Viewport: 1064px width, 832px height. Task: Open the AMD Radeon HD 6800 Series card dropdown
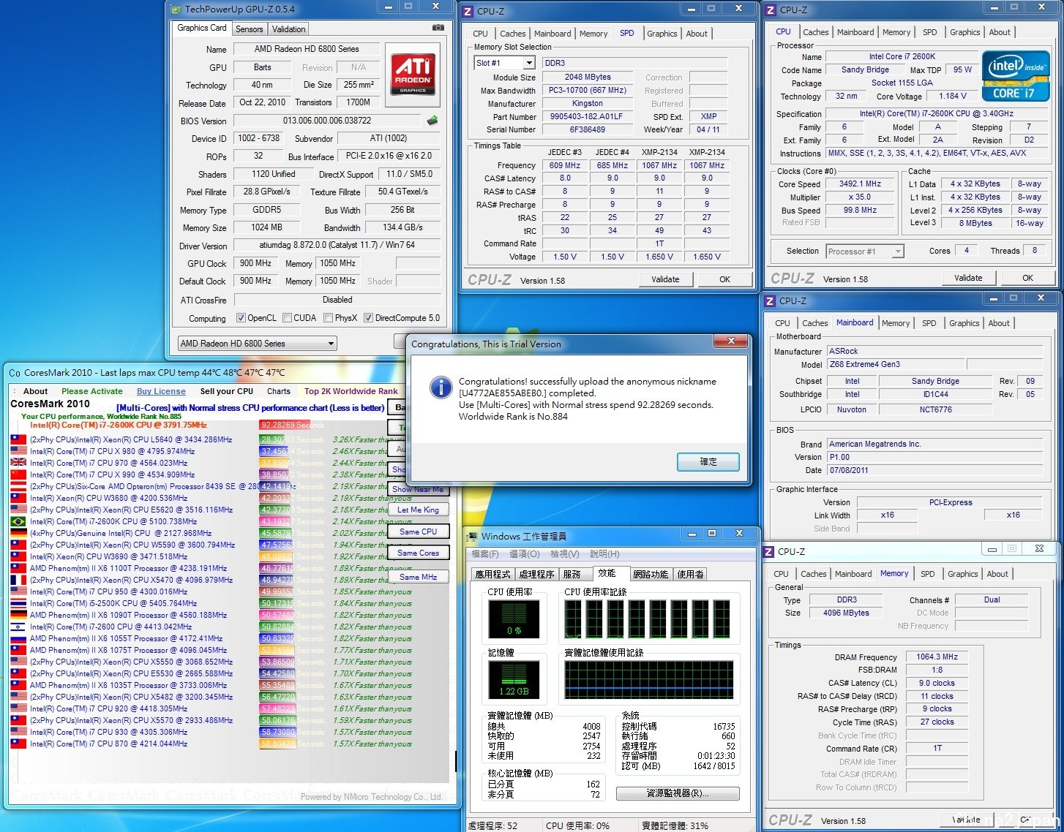point(258,344)
